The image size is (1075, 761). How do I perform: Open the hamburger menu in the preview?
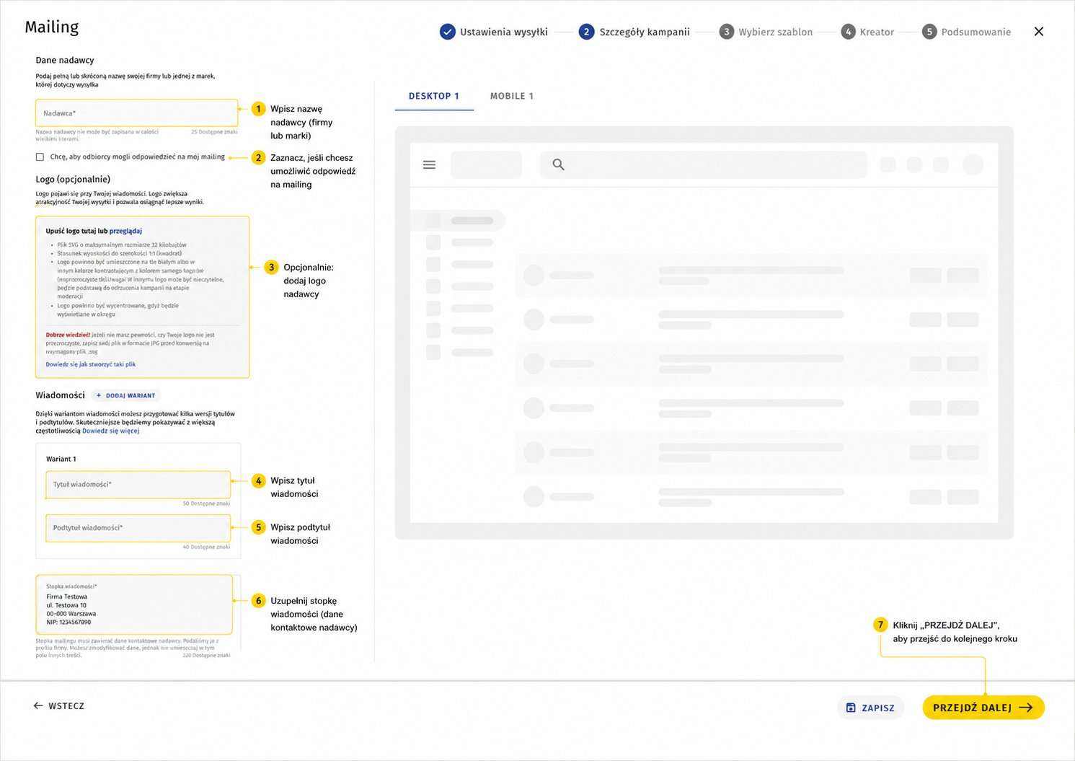(429, 165)
